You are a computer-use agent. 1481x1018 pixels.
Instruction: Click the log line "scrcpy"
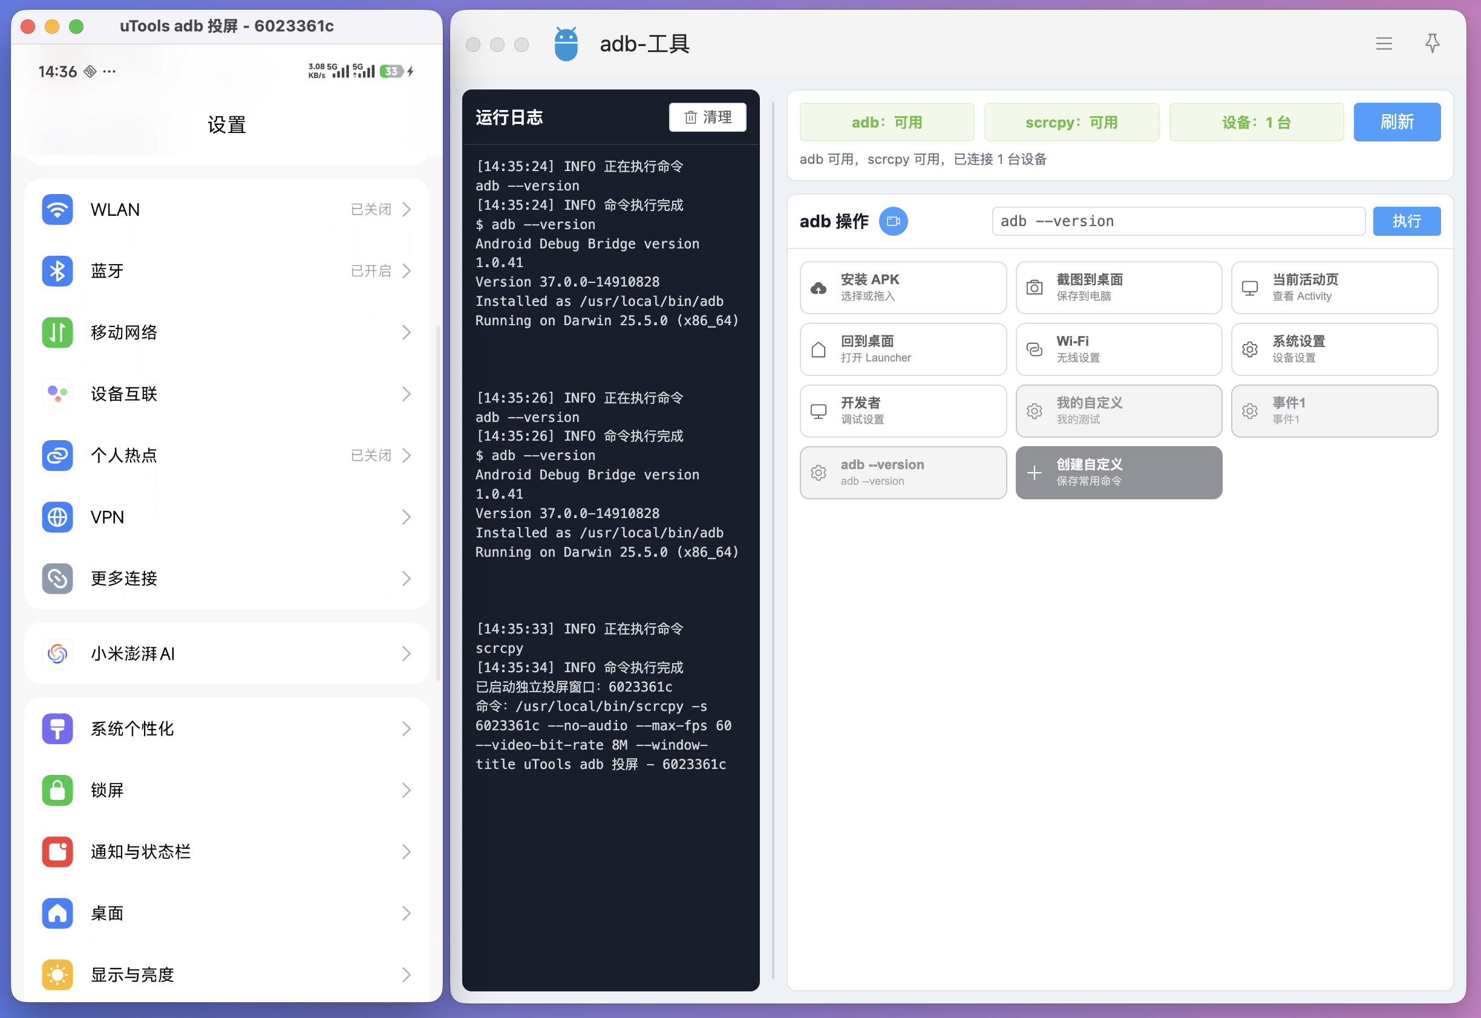(x=499, y=648)
